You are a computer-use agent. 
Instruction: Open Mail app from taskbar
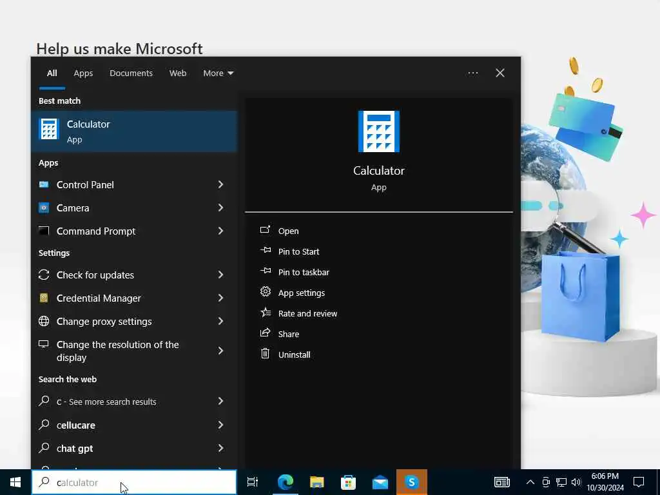click(380, 482)
